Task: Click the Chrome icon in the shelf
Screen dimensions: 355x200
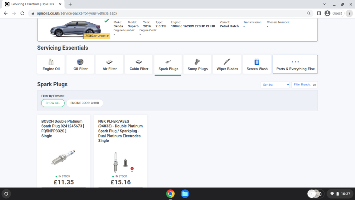Action: (170, 194)
